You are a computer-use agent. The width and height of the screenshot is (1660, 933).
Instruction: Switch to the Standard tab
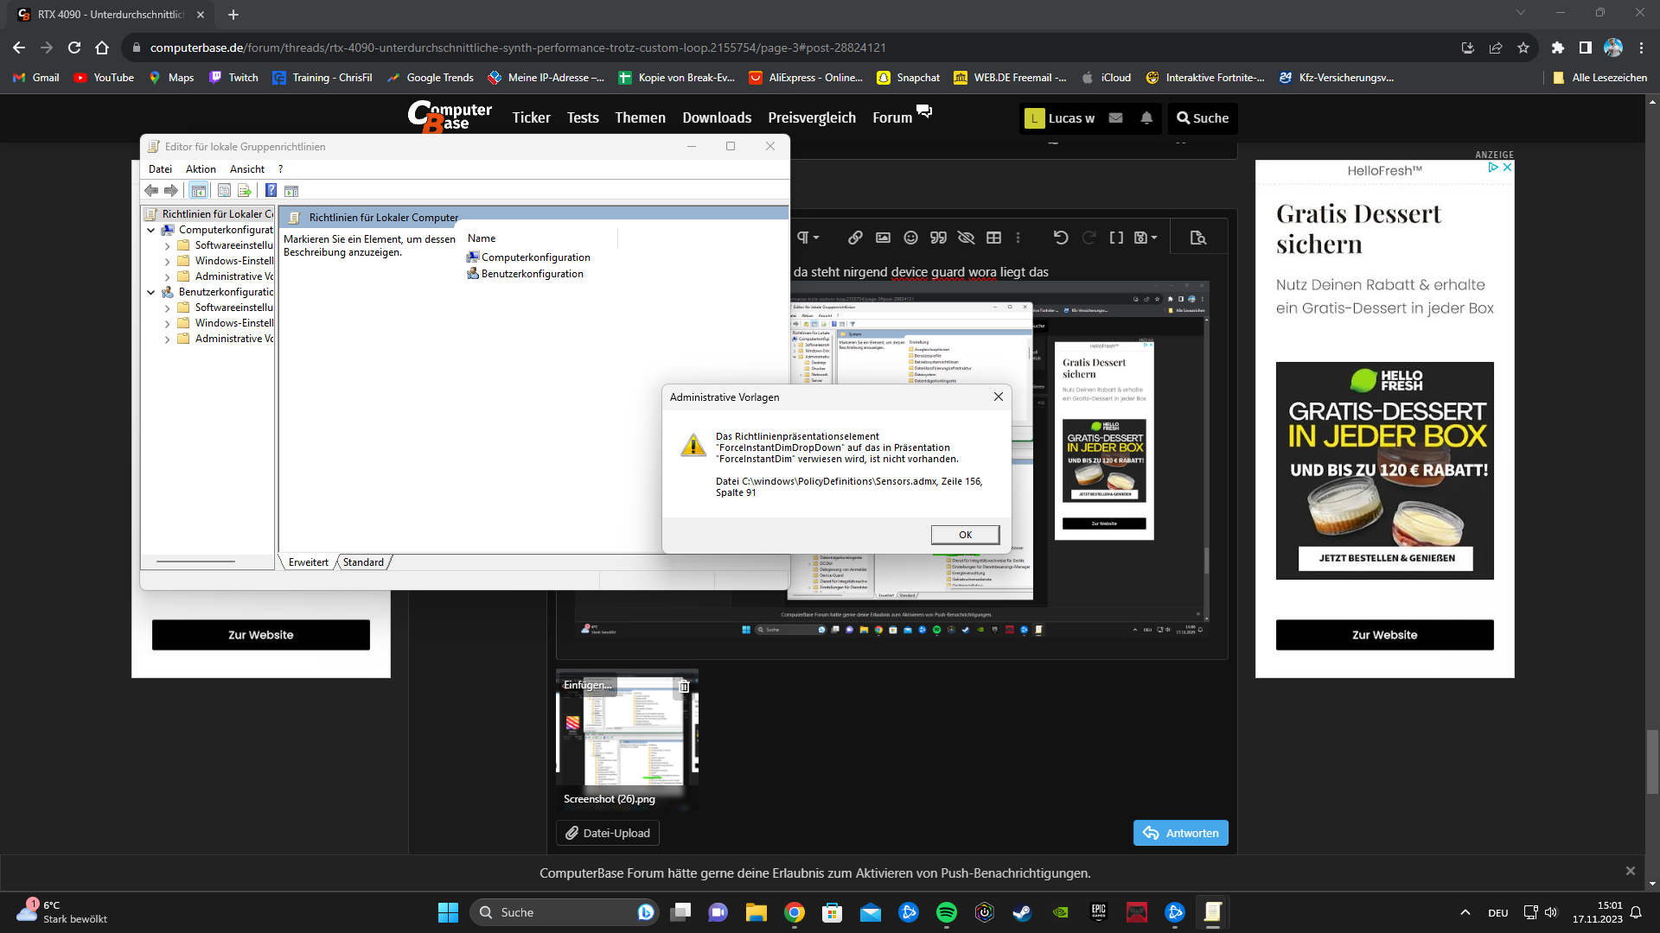(363, 562)
